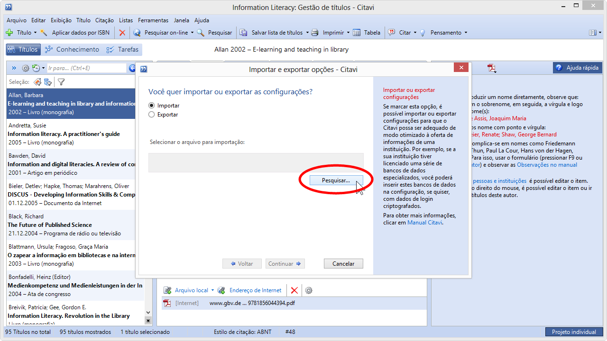The height and width of the screenshot is (341, 607).
Task: Click the Cancelar button
Action: [343, 264]
